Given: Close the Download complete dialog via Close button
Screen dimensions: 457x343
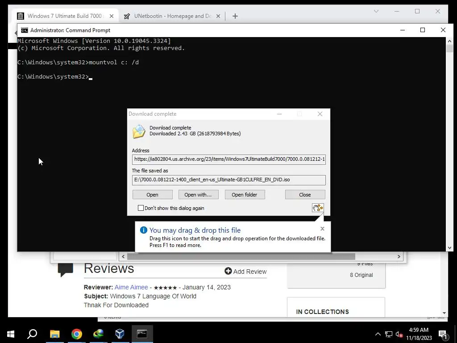Looking at the screenshot, I should [305, 195].
